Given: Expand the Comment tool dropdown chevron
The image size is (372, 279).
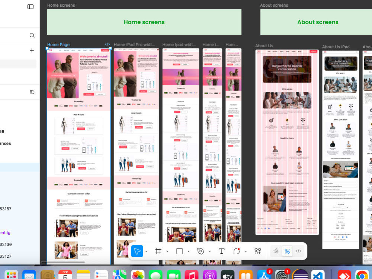Looking at the screenshot, I should click(x=246, y=251).
